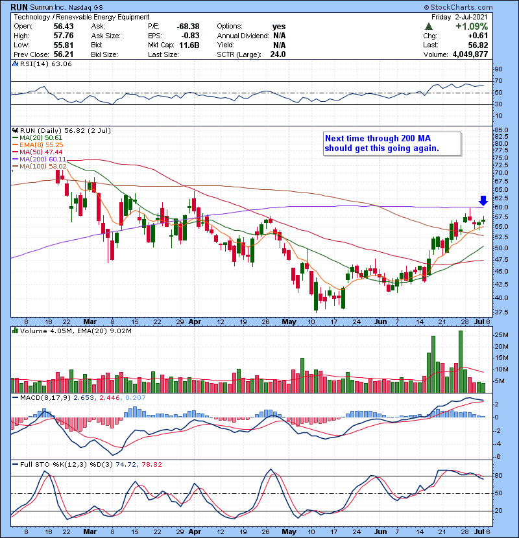
Task: Select the MA(50) 47.44 legend entry
Action: pyautogui.click(x=38, y=152)
